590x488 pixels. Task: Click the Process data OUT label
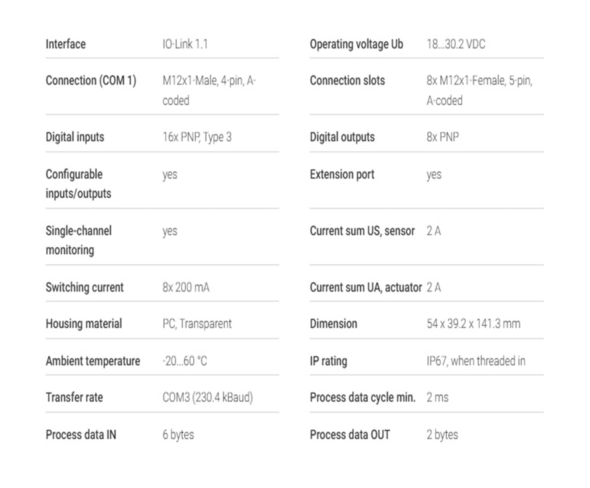[350, 435]
